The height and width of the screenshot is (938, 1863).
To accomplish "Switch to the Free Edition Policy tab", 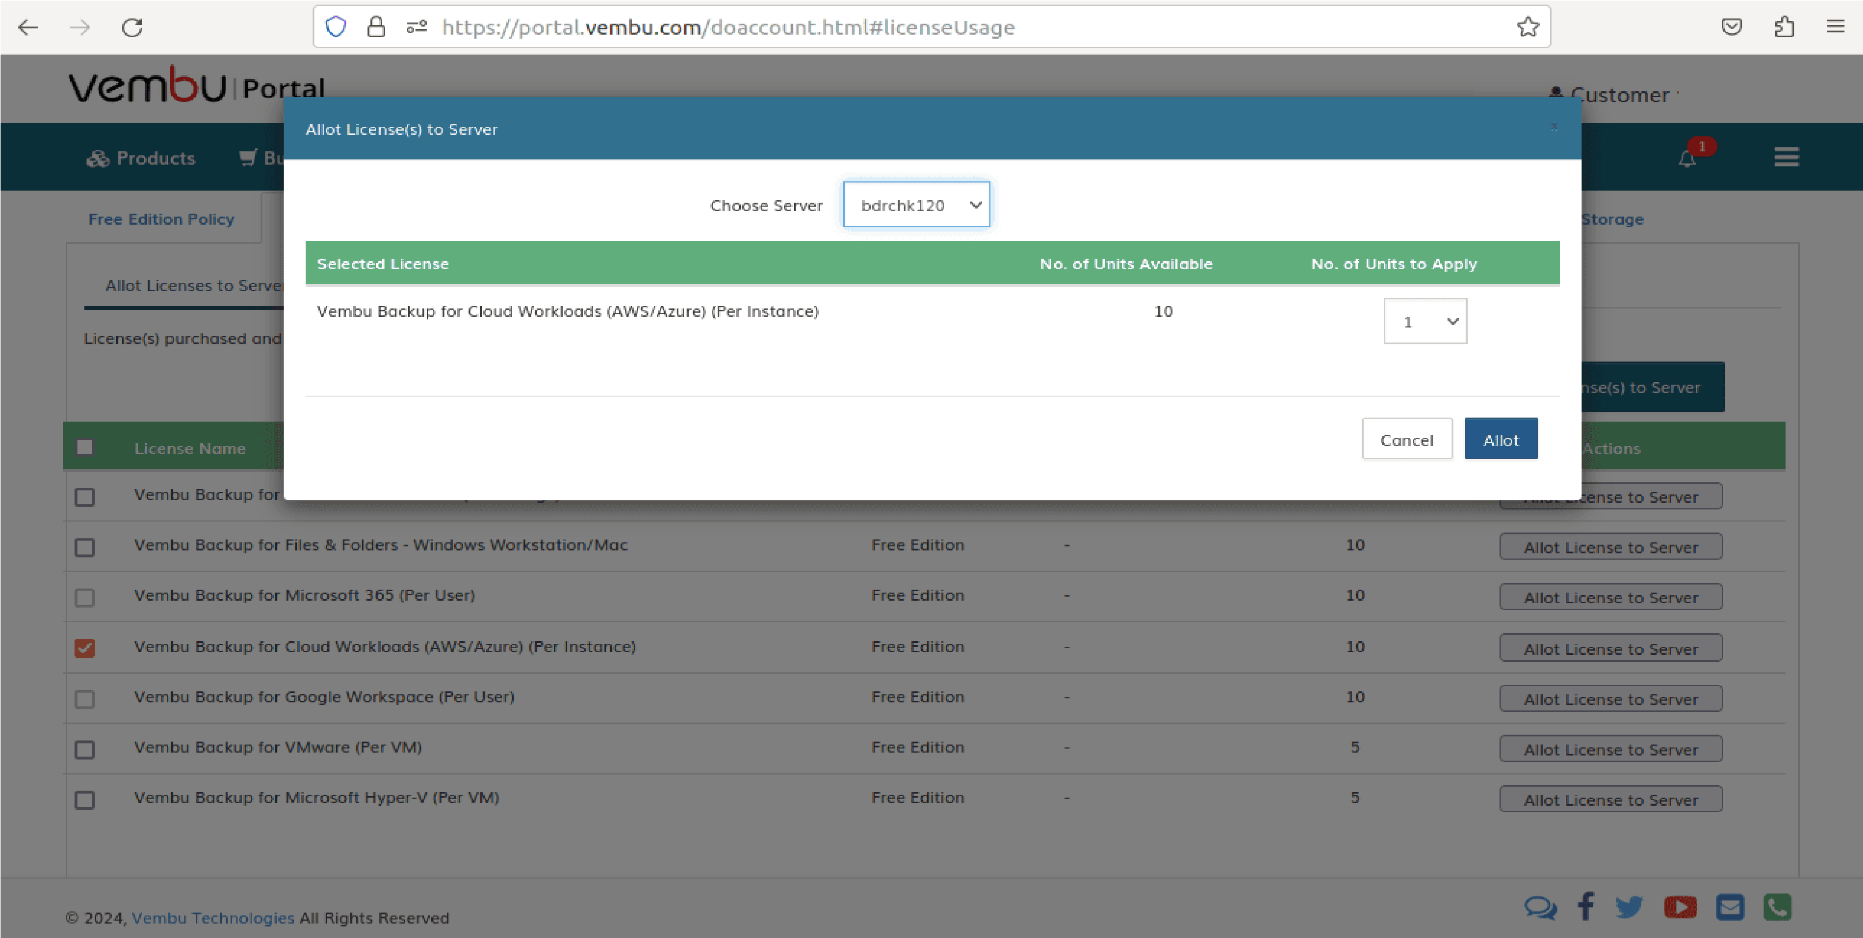I will point(161,219).
